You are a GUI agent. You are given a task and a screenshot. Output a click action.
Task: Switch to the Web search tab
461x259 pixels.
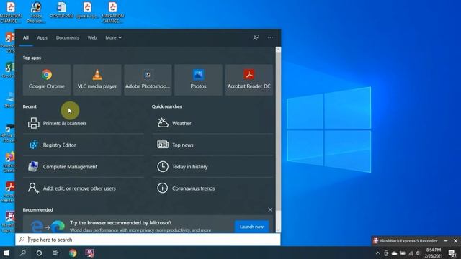point(92,37)
